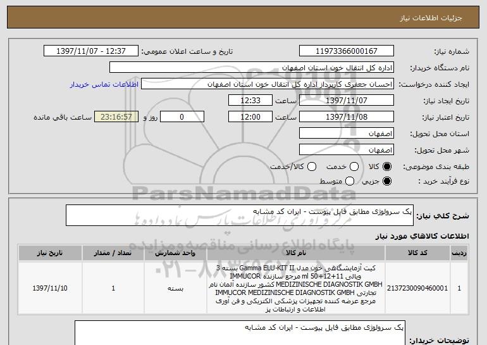Screen dimensions: 487x345
Task: Click the بسته unit cell
Action: [x=175, y=288]
